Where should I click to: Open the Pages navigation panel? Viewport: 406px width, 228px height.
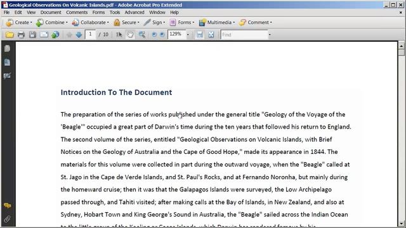7,49
